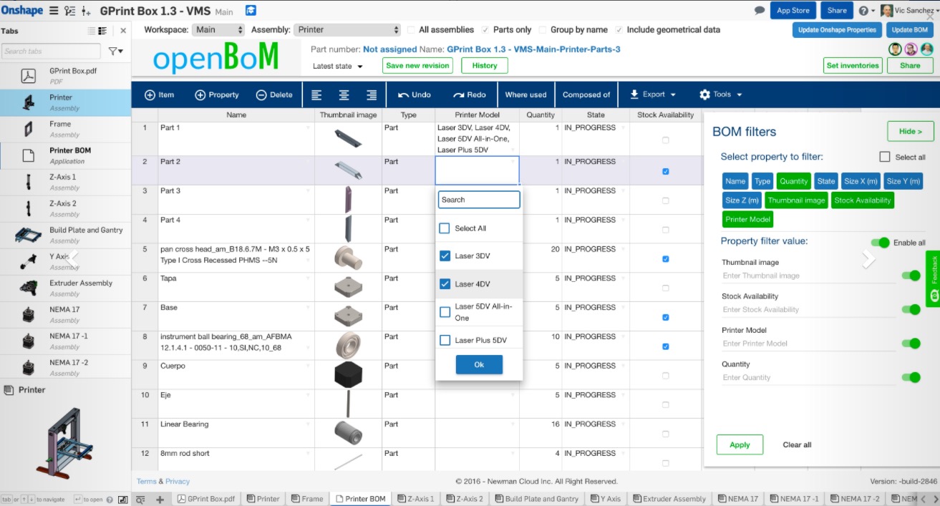The height and width of the screenshot is (506, 940).
Task: Uncheck Laser 4DV option
Action: 445,284
